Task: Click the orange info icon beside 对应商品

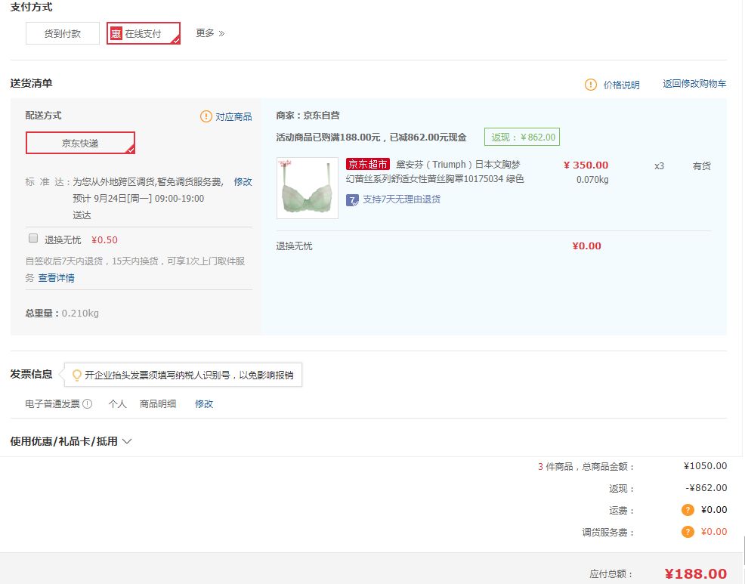Action: click(x=206, y=116)
